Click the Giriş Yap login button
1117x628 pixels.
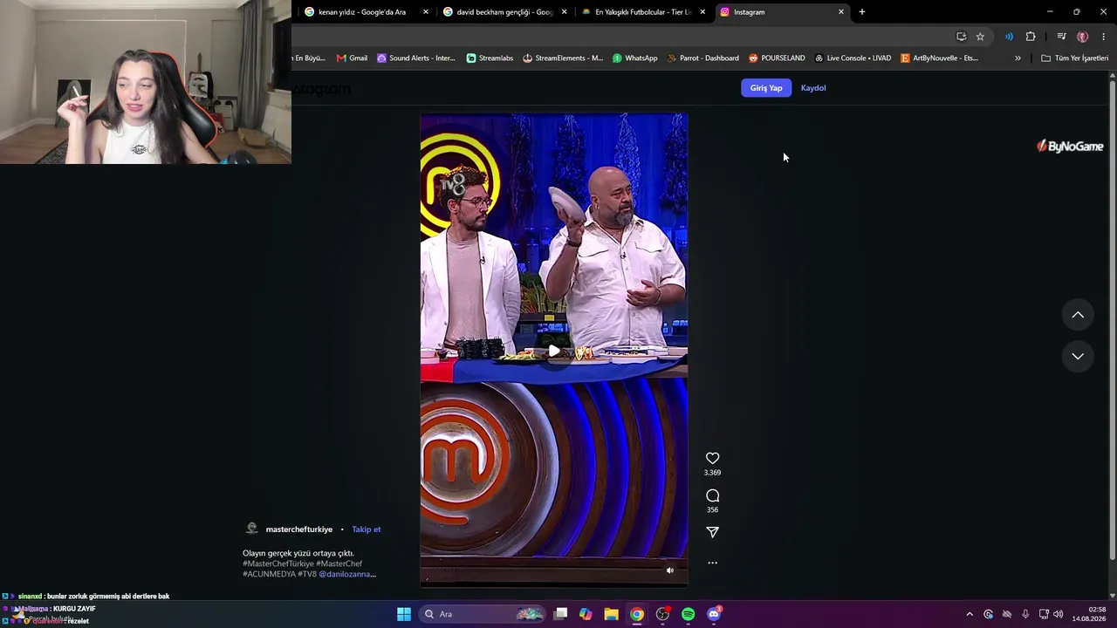point(766,88)
